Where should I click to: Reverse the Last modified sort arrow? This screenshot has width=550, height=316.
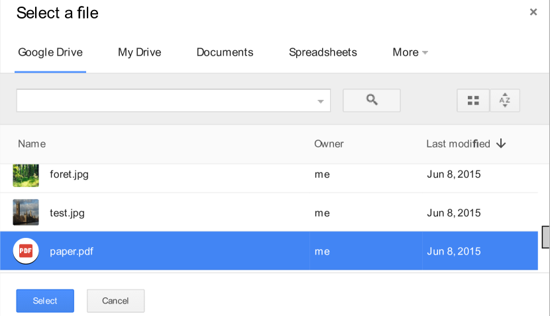tap(501, 143)
